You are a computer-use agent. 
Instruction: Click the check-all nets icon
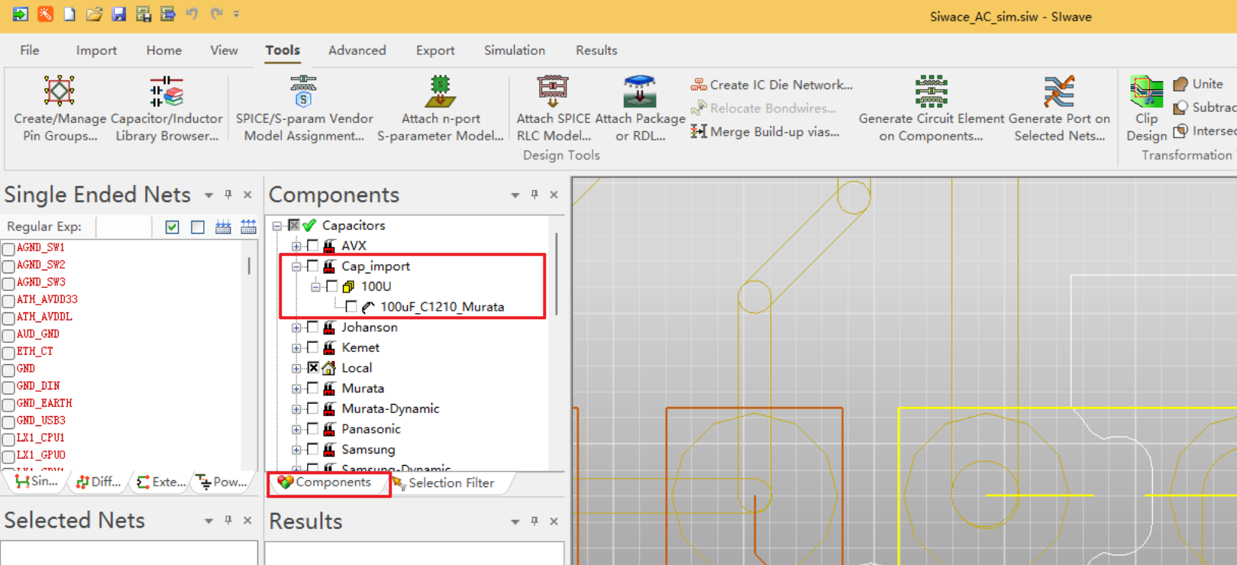point(172,227)
